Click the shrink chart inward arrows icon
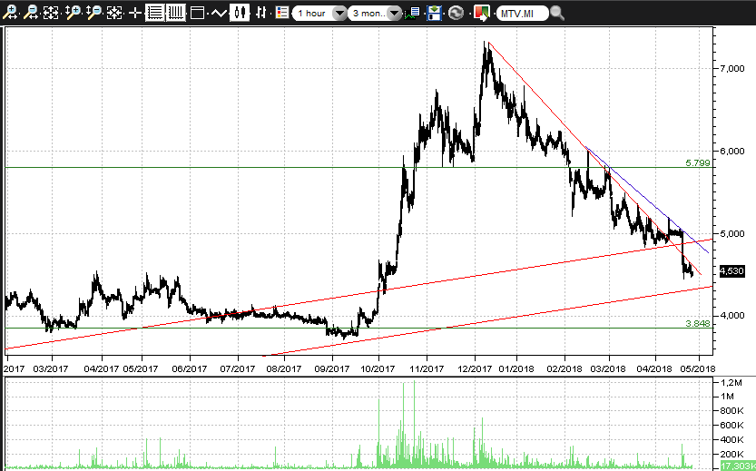 (114, 13)
